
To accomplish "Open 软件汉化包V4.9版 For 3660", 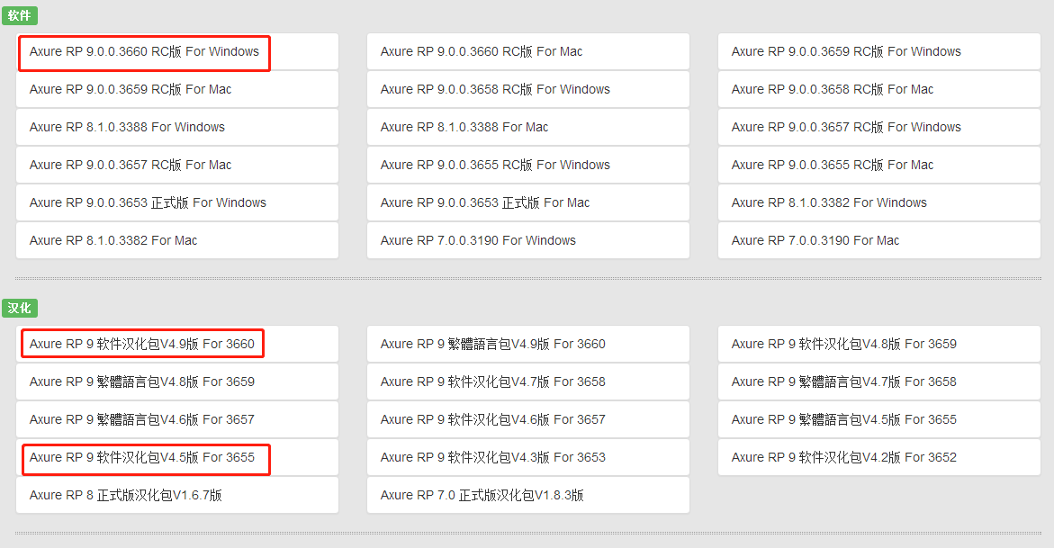I will [x=176, y=345].
